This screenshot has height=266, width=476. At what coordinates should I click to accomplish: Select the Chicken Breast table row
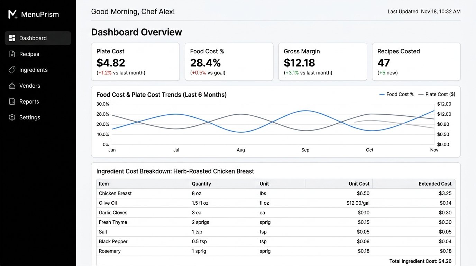[x=276, y=194]
